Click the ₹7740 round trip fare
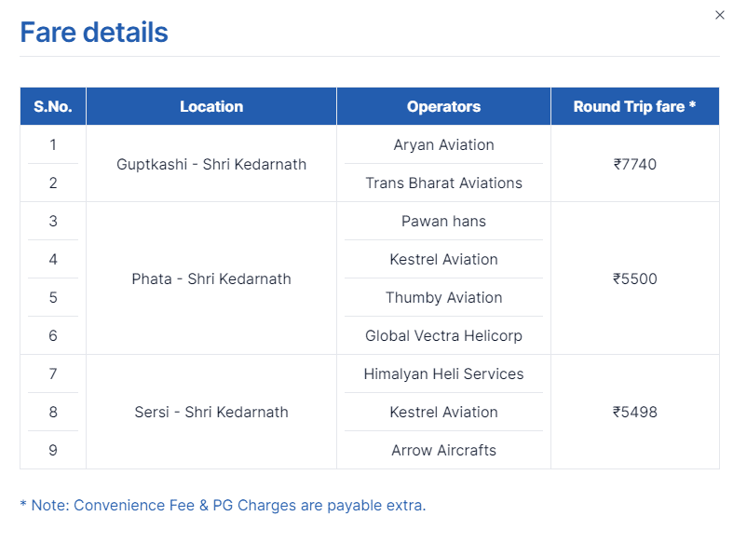 (x=634, y=164)
